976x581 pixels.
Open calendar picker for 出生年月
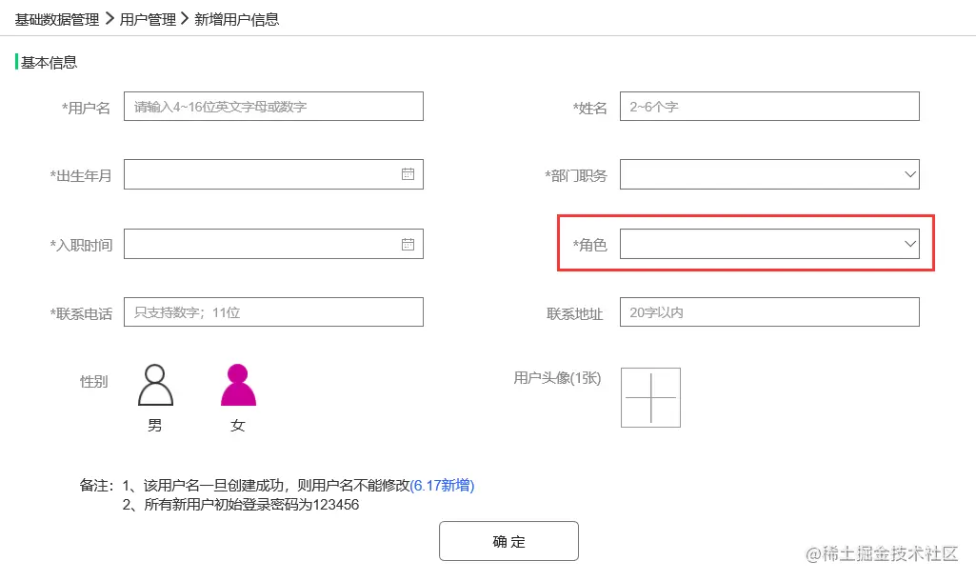click(408, 174)
